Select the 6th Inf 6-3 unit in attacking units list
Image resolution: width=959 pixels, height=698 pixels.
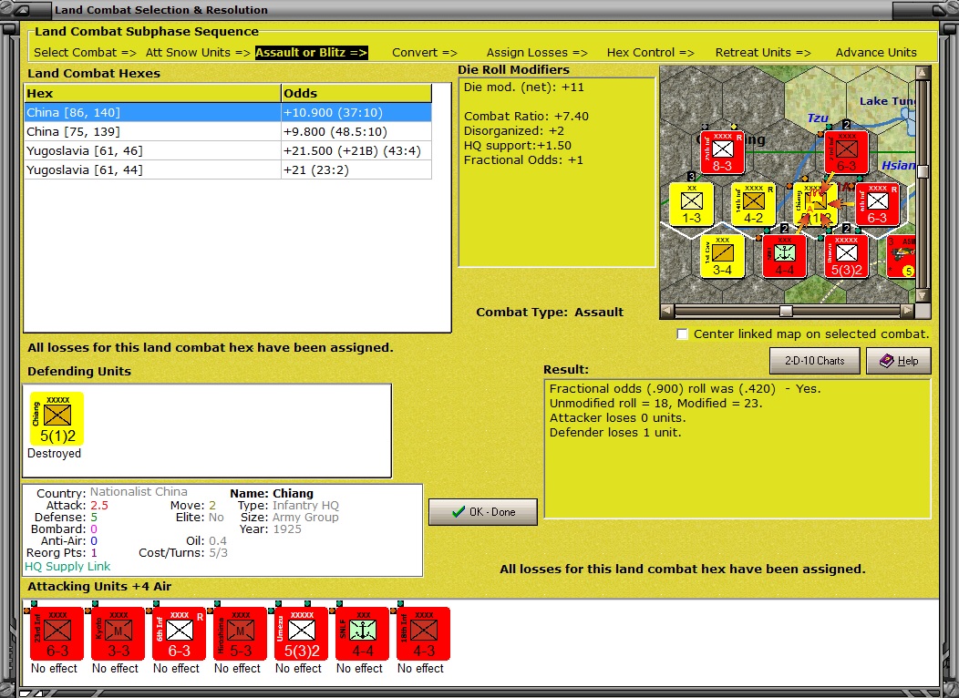[180, 634]
